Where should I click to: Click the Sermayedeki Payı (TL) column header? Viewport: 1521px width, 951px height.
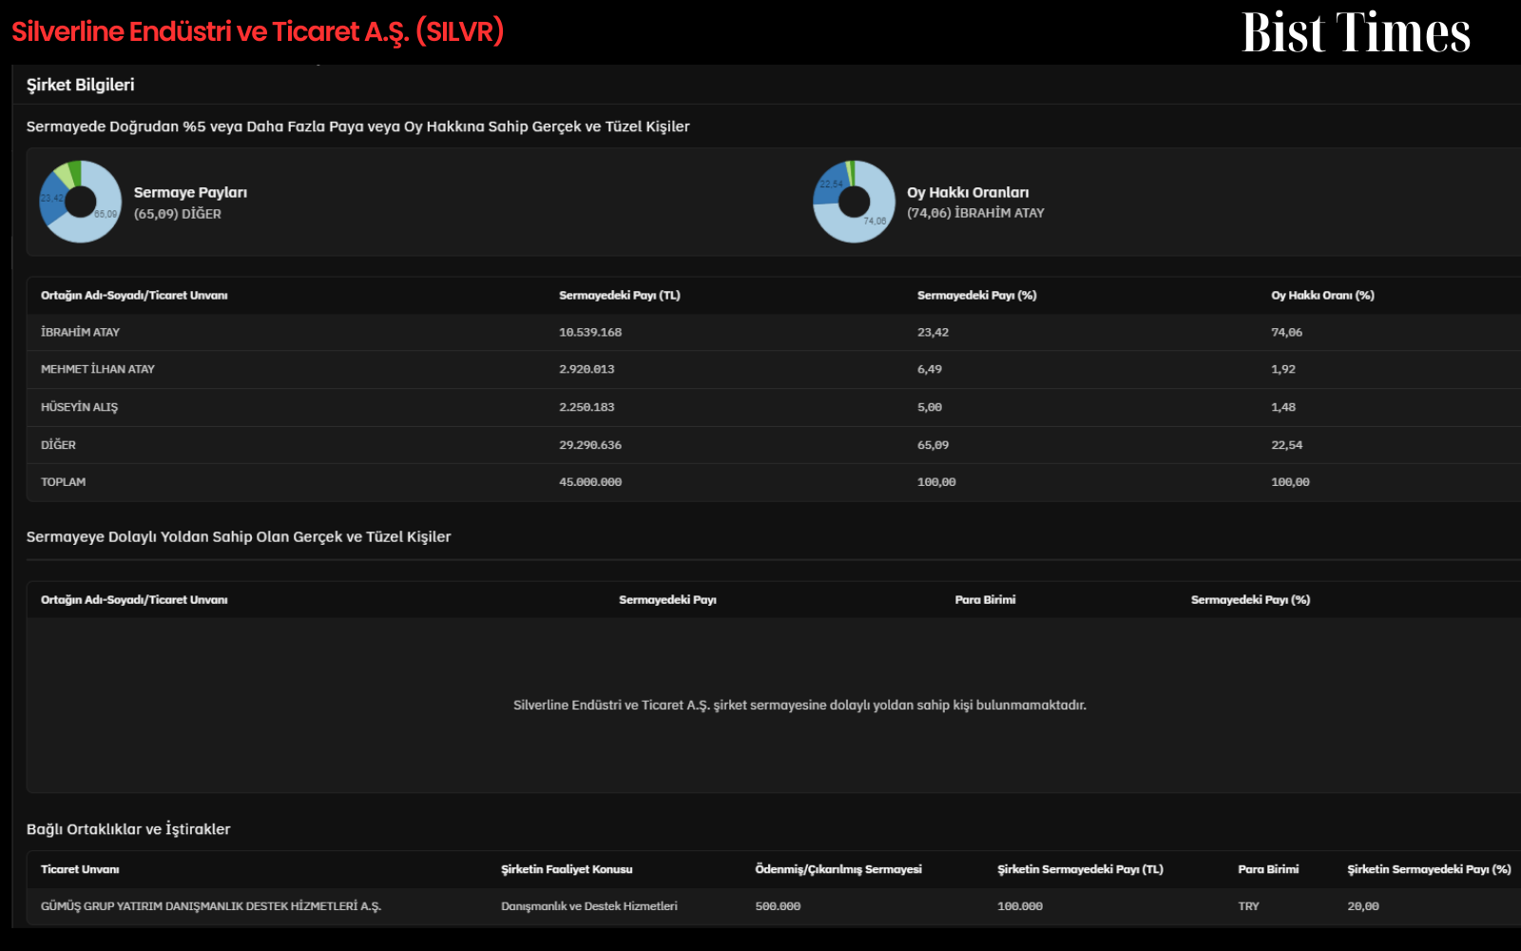(620, 296)
